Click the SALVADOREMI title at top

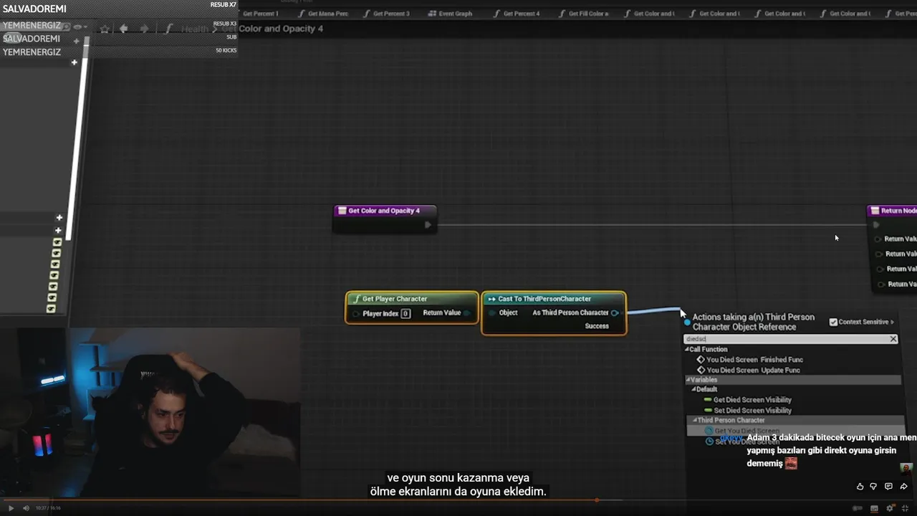coord(34,9)
